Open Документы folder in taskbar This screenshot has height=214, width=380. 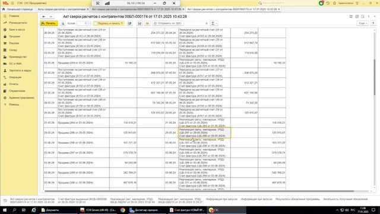tap(50, 210)
